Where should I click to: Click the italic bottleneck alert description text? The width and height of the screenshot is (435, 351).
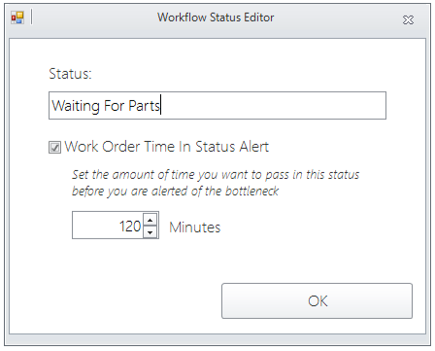pos(216,183)
